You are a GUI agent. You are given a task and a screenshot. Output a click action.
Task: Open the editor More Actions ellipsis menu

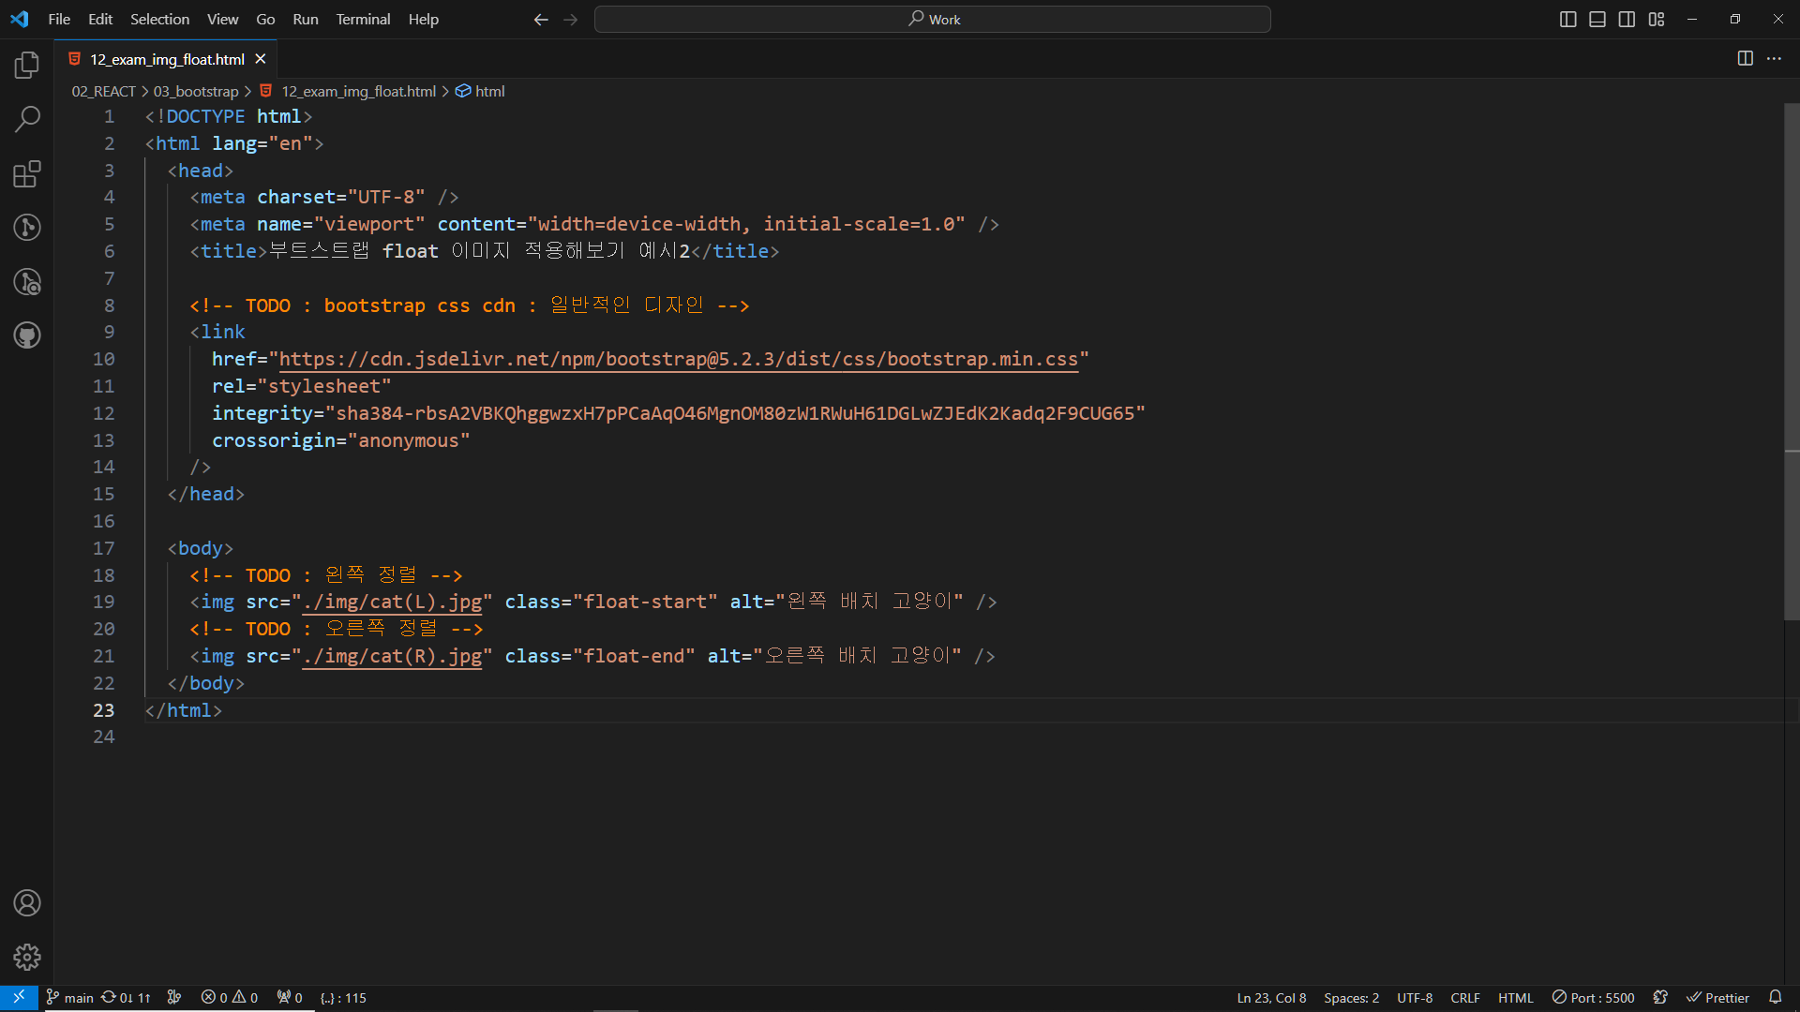click(1774, 58)
